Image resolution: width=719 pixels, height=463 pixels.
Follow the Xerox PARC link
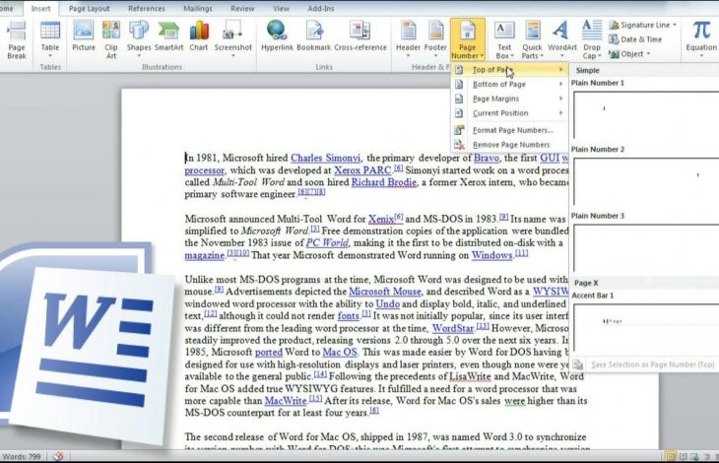(362, 170)
